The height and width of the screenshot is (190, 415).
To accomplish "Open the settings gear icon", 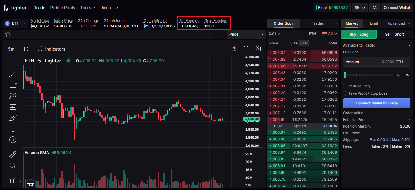I will (375, 8).
